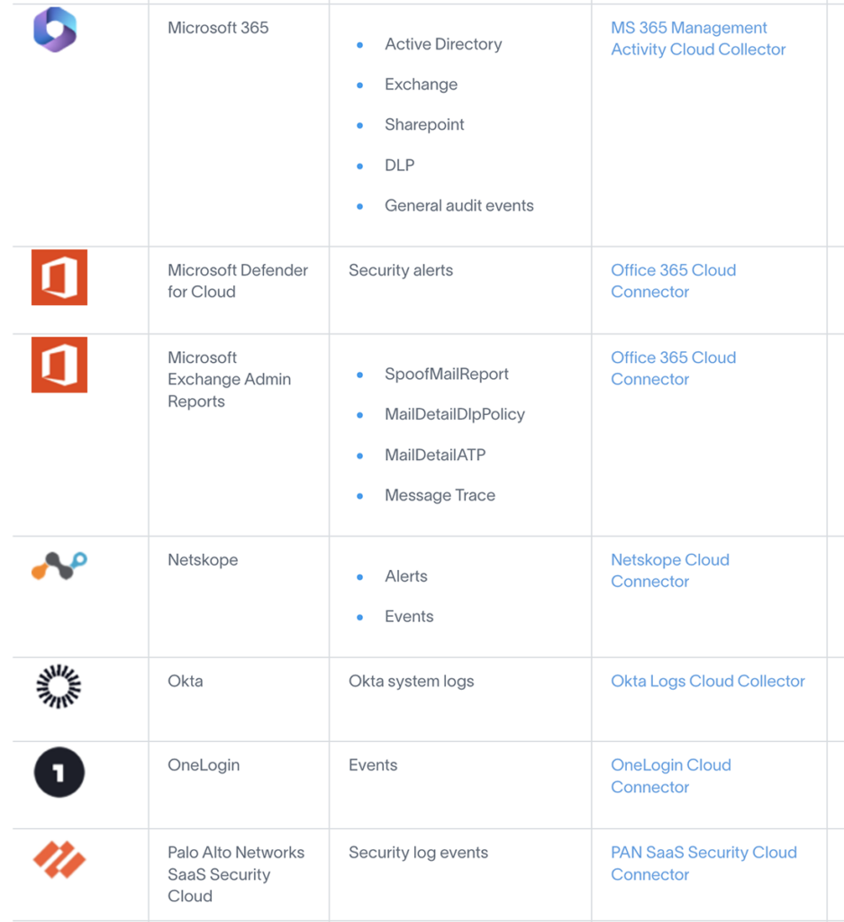
Task: Click the Netskope logo icon
Action: (59, 566)
